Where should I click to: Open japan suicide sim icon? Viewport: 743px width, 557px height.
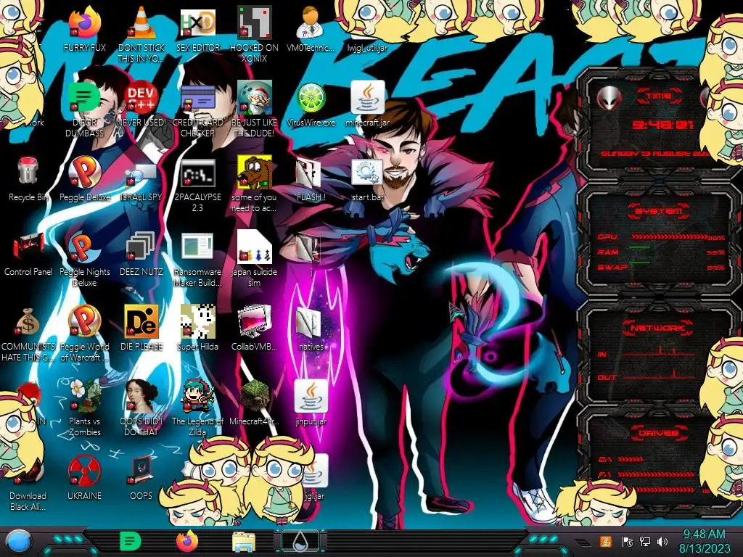point(255,247)
